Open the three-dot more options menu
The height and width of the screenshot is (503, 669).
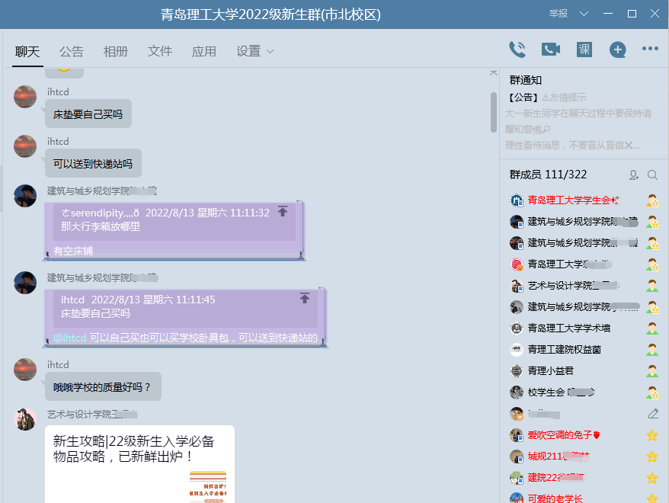coord(650,50)
